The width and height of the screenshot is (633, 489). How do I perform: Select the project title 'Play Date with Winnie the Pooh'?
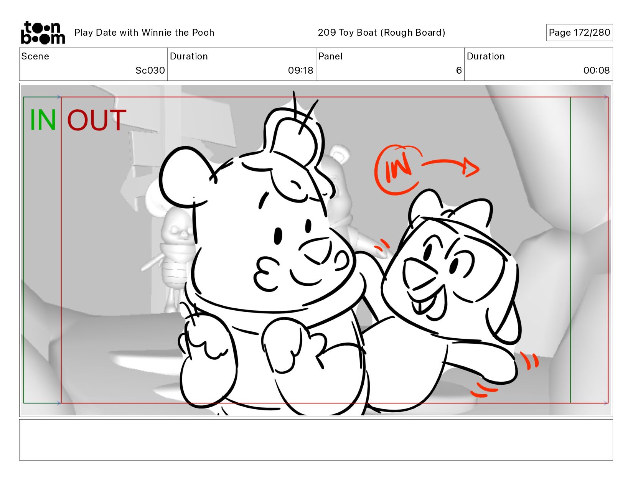pyautogui.click(x=144, y=33)
